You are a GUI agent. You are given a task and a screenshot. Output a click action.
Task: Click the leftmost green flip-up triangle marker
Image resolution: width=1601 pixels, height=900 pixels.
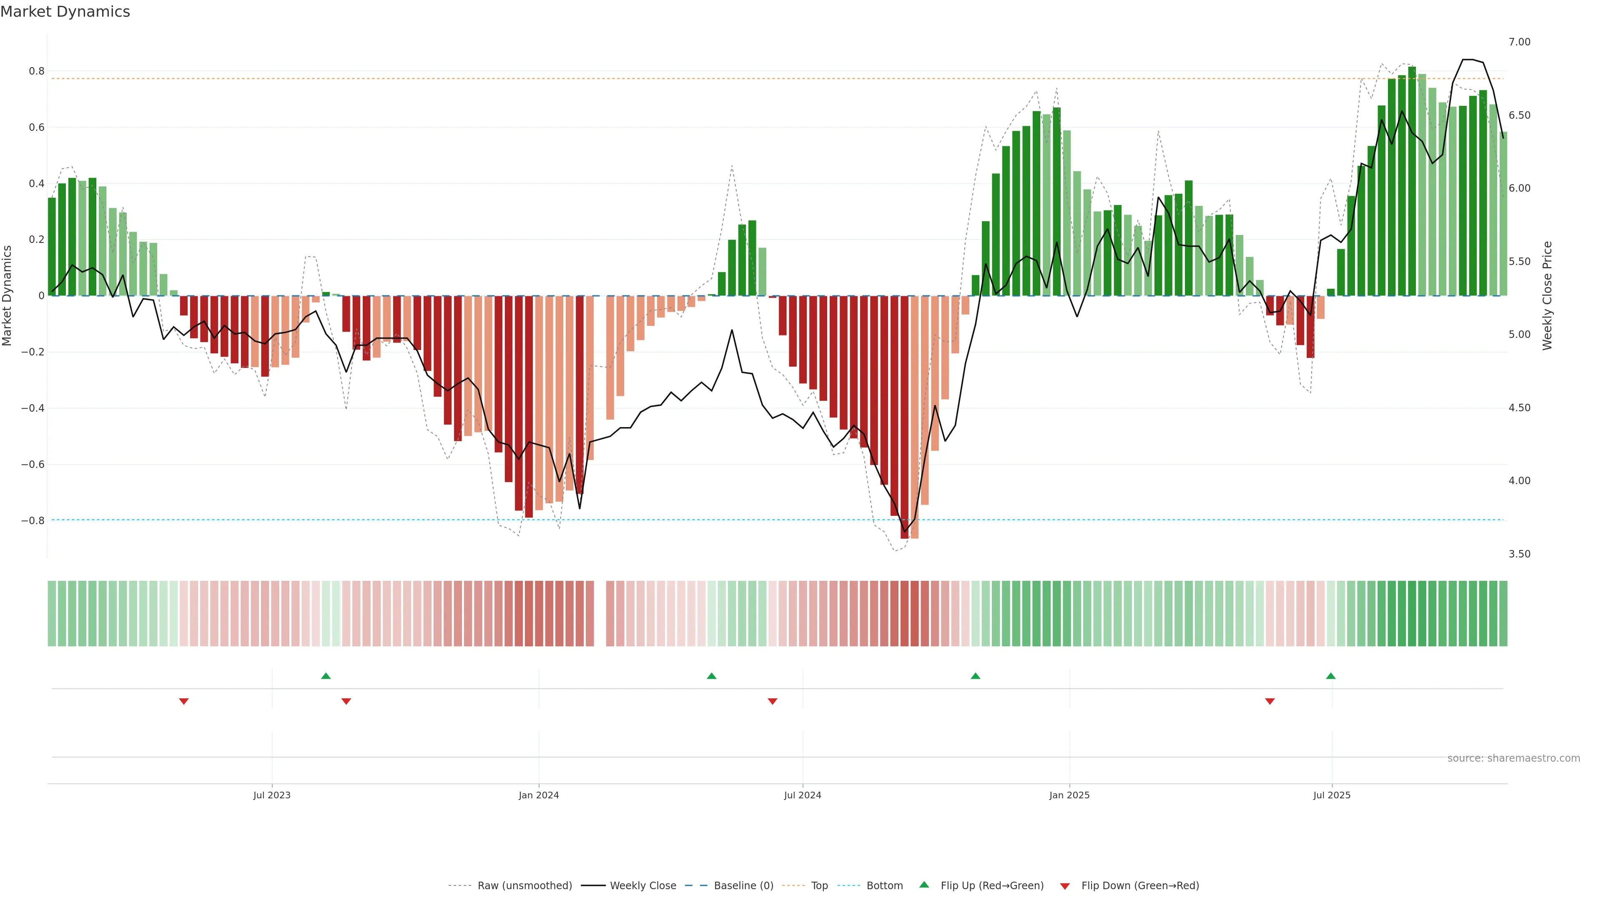[x=326, y=676]
